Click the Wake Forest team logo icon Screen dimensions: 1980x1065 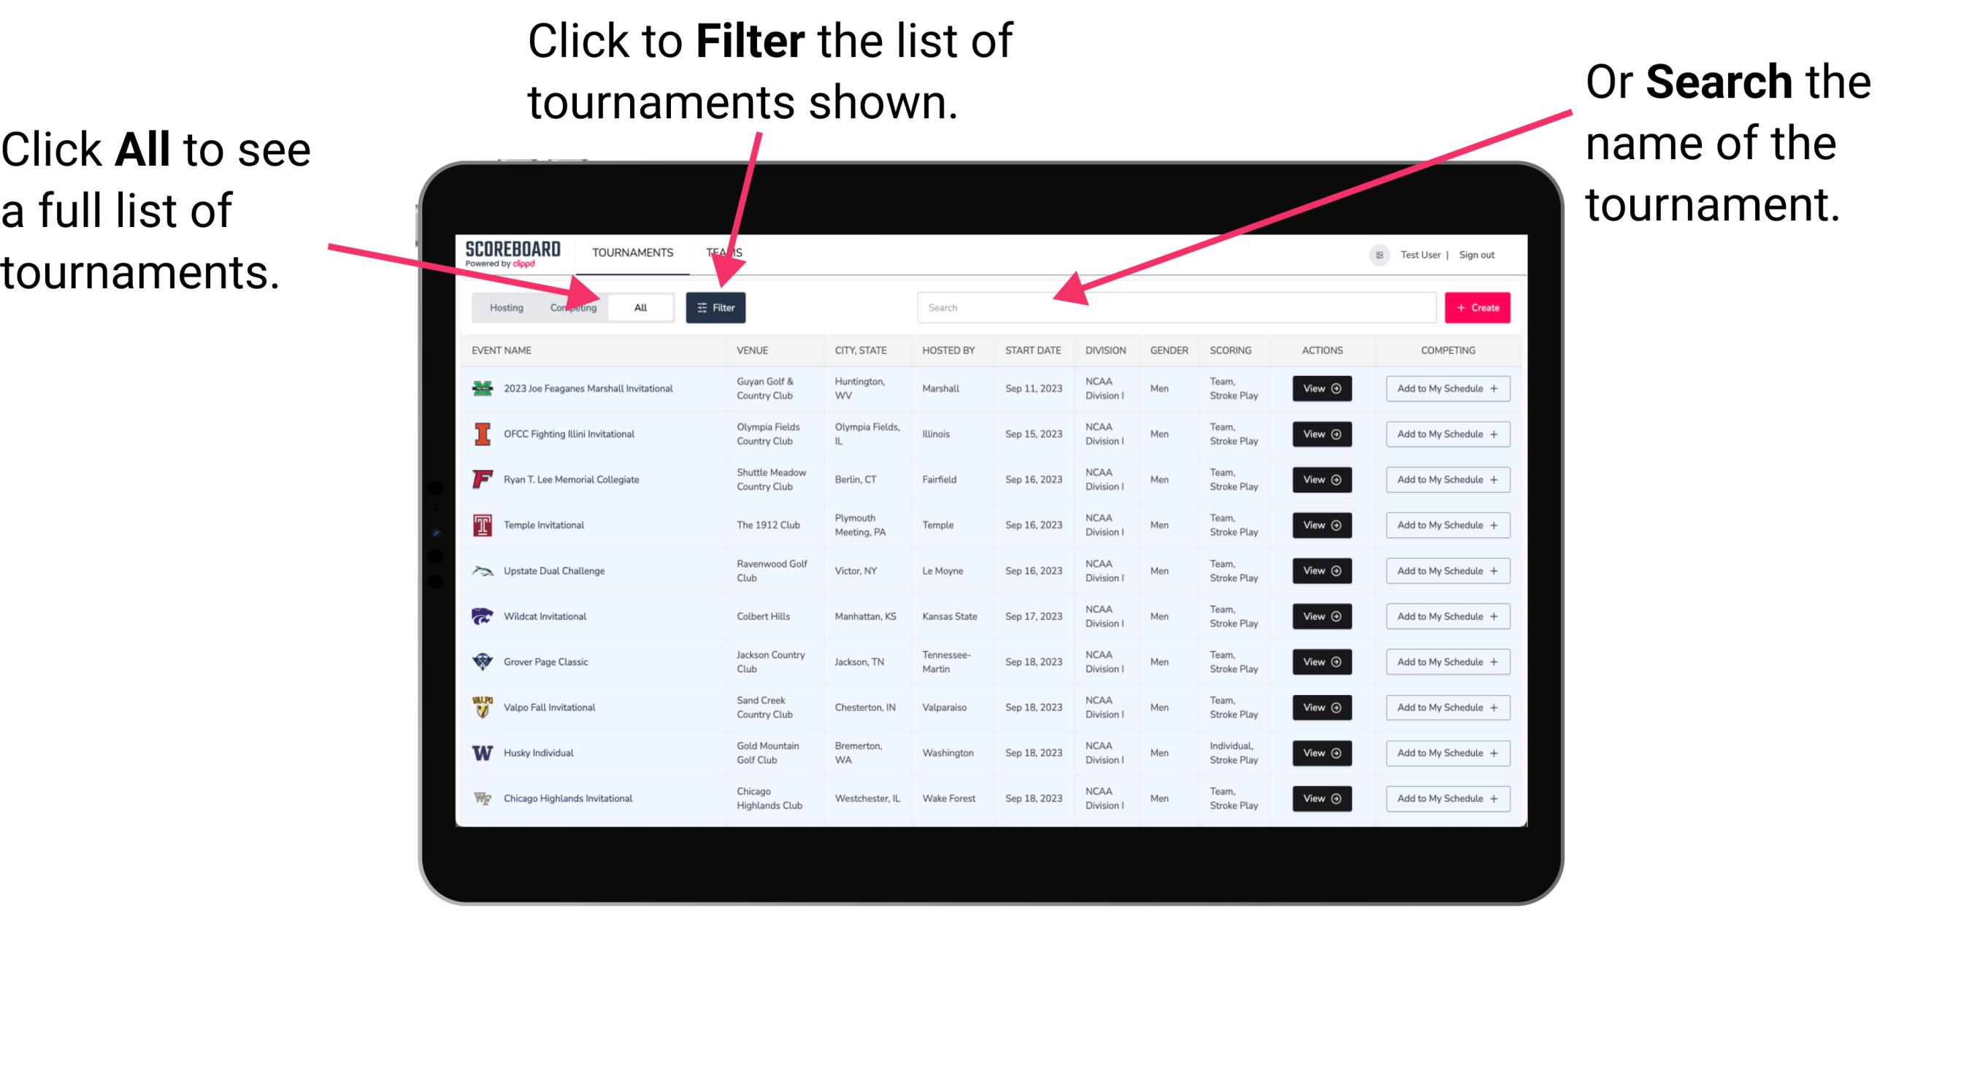(x=481, y=797)
